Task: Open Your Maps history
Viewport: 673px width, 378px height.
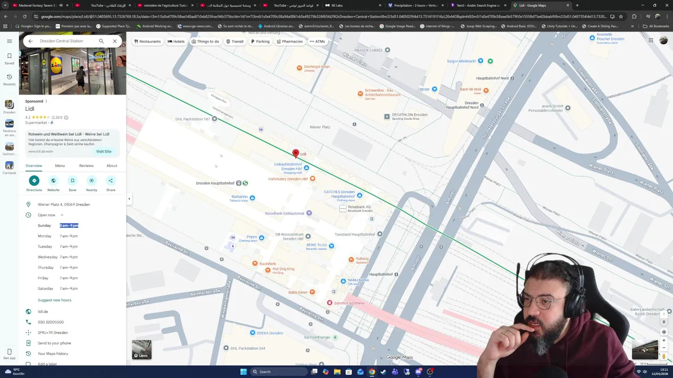Action: click(53, 353)
